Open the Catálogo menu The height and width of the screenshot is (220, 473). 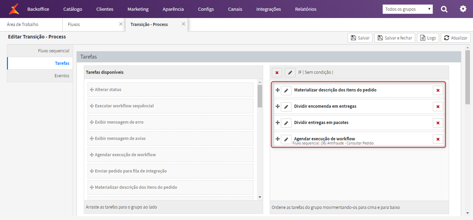(73, 9)
